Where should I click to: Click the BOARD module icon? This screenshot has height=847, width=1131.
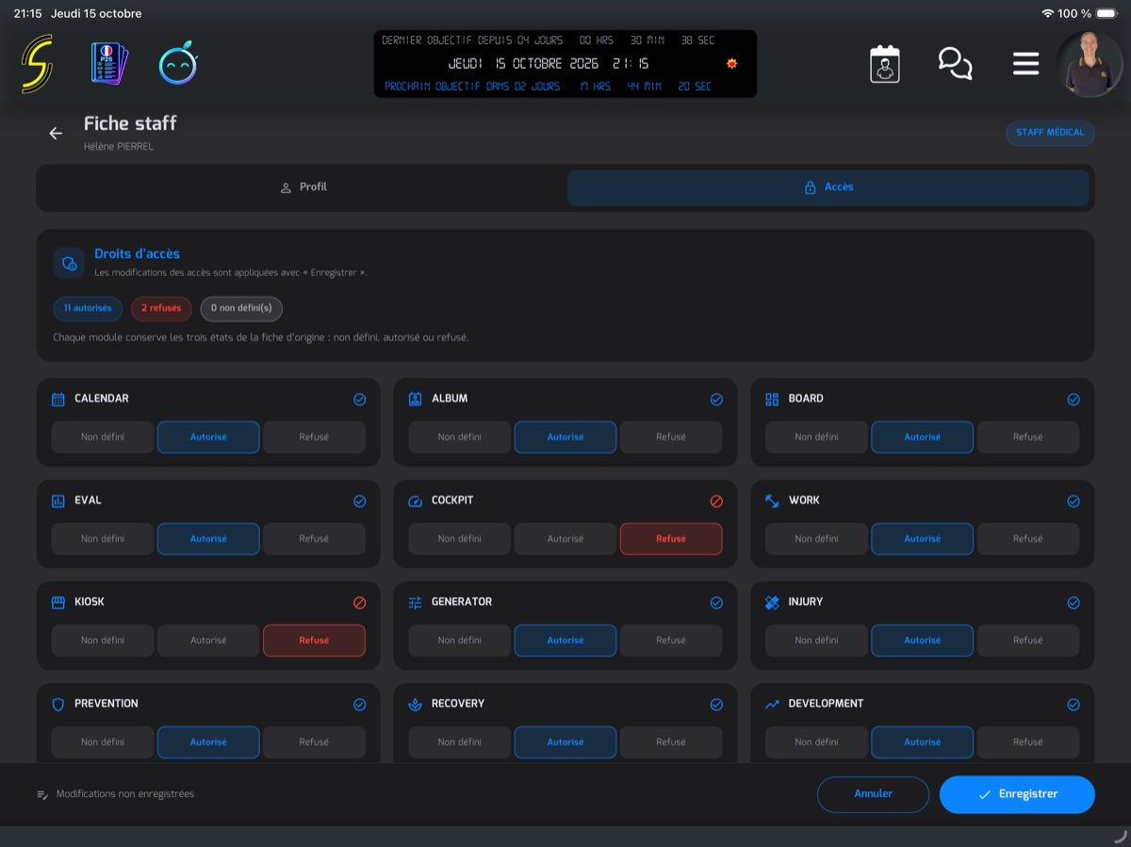[x=772, y=399]
